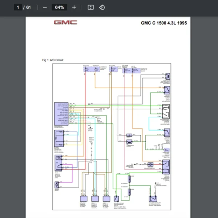Image resolution: width=218 pixels, height=218 pixels.
Task: Click the GMC logo on the page
Action: 65,23
